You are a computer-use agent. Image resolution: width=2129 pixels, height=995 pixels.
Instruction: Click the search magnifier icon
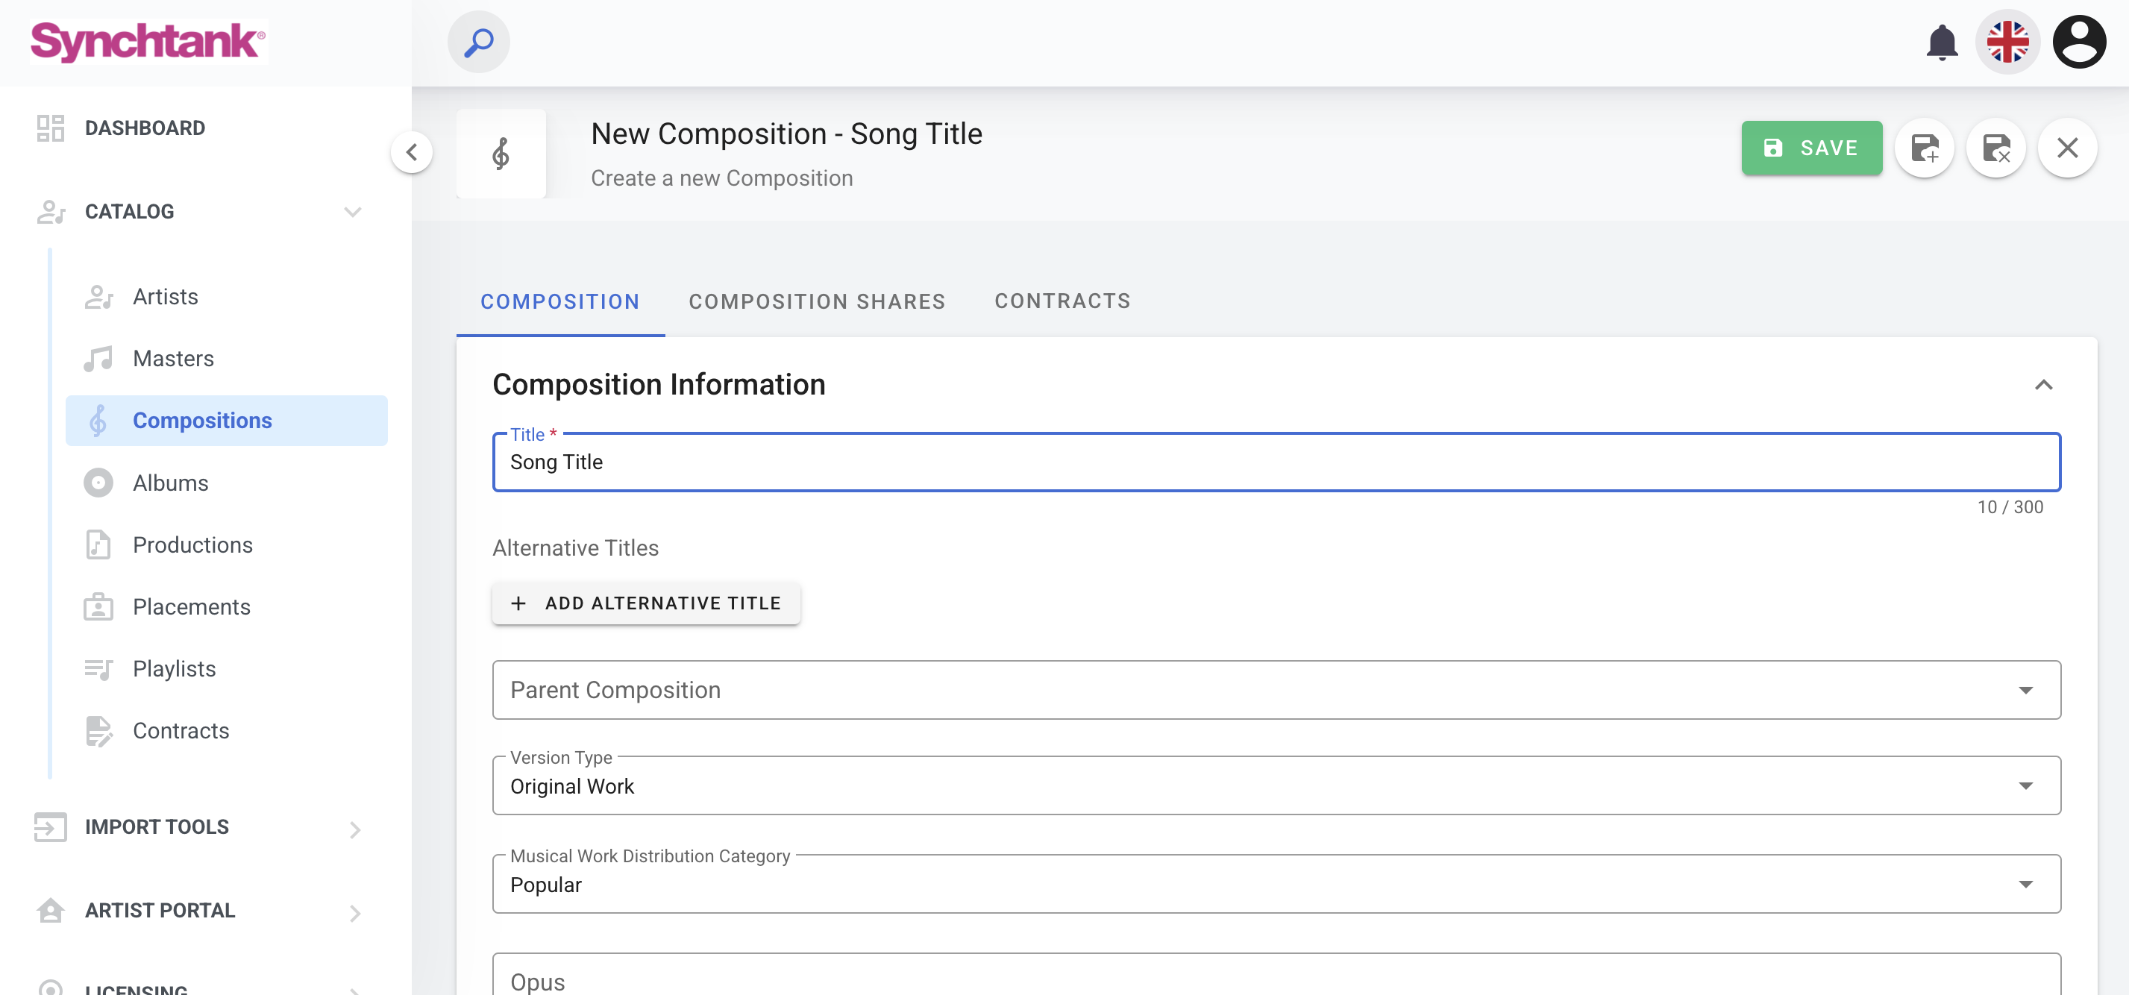point(478,43)
